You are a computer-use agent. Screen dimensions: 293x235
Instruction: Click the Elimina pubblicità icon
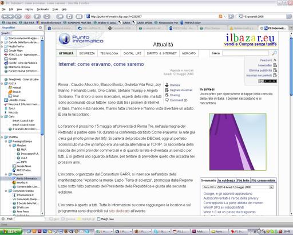tap(275, 70)
